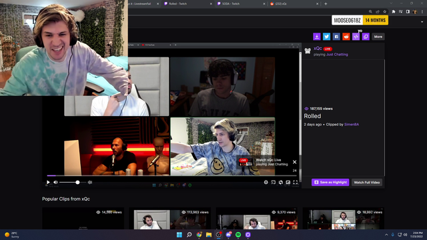
Task: Click the microphone icon in system tray
Action: pyautogui.click(x=393, y=235)
